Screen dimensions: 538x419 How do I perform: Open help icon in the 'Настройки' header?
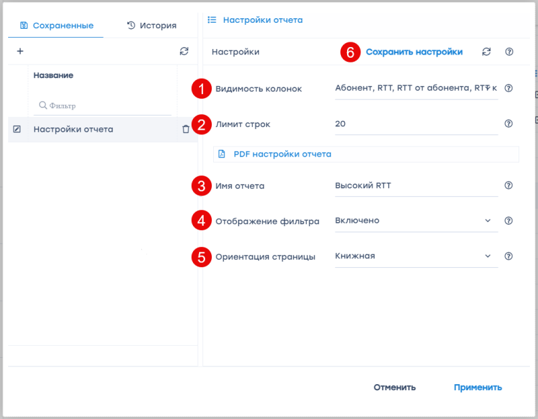pos(508,52)
